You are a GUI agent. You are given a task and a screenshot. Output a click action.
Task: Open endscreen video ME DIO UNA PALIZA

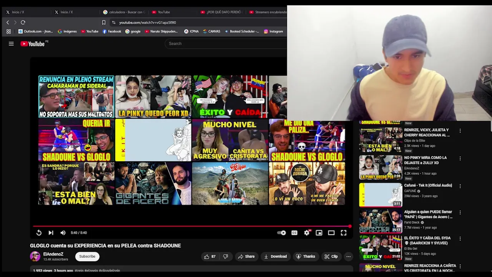[307, 140]
